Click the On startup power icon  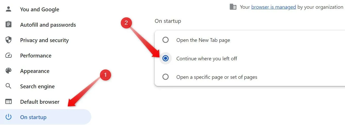(x=9, y=117)
